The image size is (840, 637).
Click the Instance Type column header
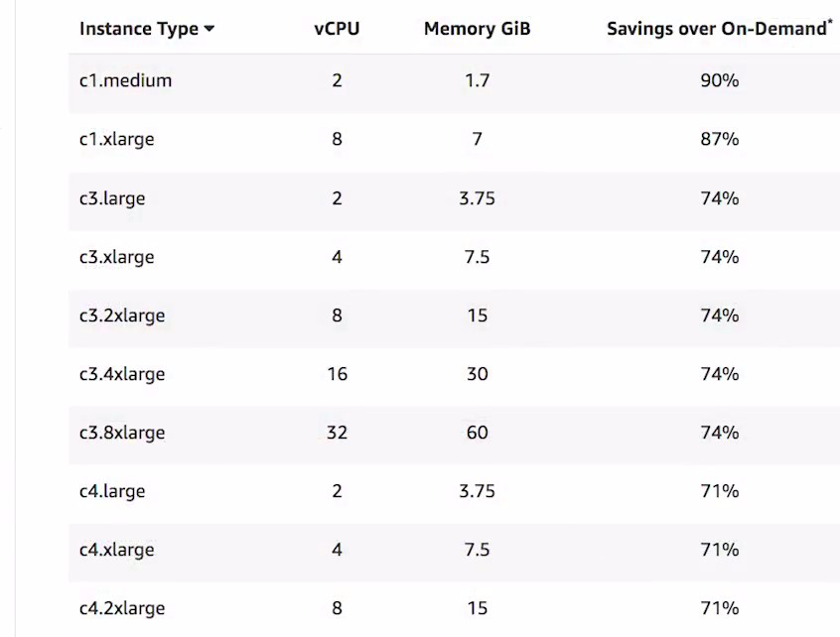139,29
